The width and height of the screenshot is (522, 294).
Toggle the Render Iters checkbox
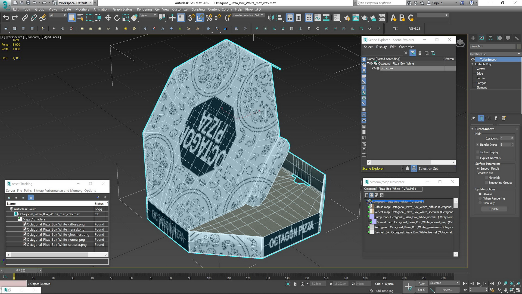click(x=478, y=145)
